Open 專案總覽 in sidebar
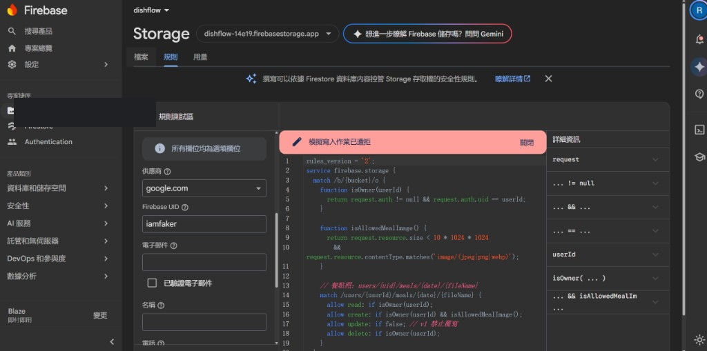Viewport: 707px width, 351px height. pos(39,48)
